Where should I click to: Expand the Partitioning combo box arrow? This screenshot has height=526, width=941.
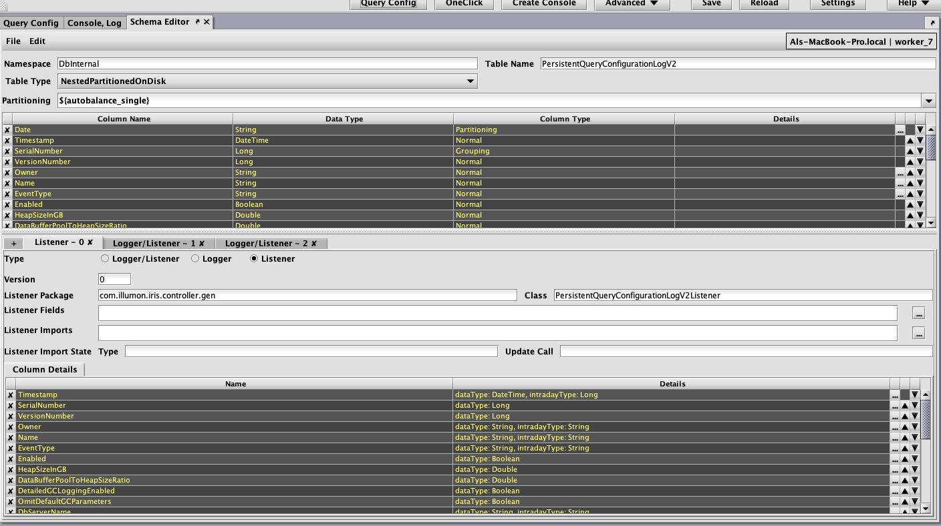pyautogui.click(x=928, y=101)
